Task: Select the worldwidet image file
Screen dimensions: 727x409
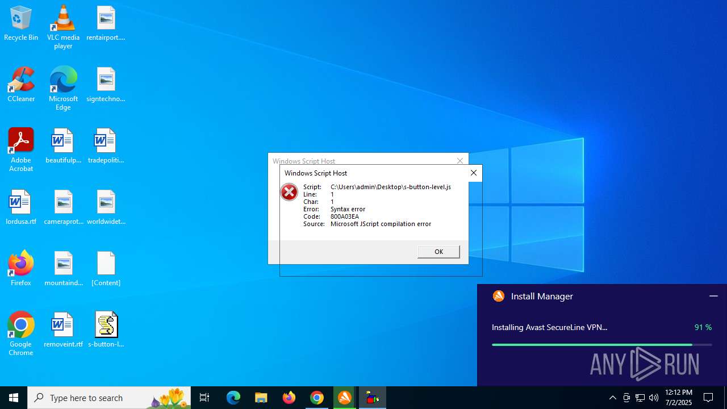Action: pos(106,207)
